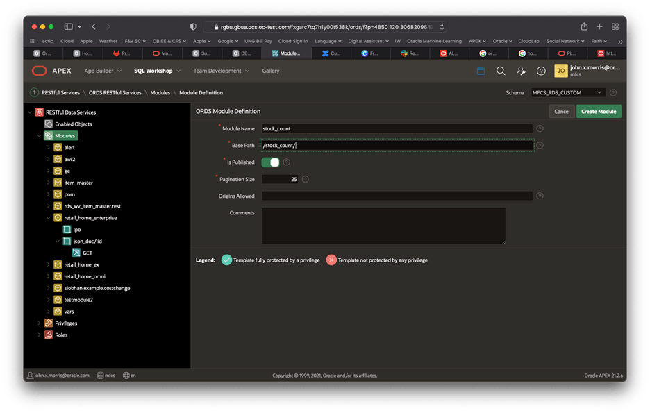Screen dimensions: 650x413
Task: Show the Safari tab overview grid
Action: (615, 26)
